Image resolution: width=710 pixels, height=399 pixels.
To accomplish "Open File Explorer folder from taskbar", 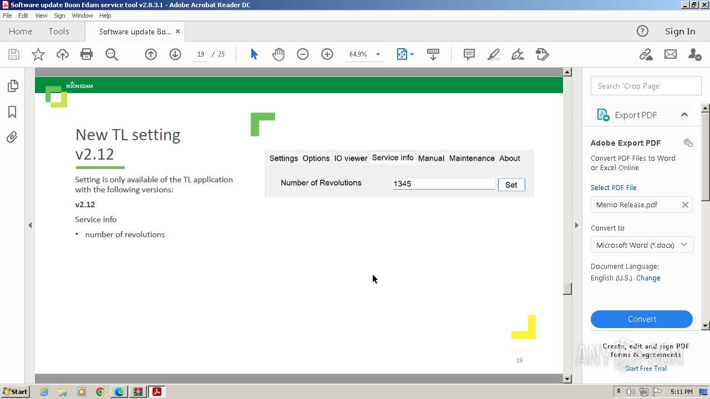I will [63, 392].
